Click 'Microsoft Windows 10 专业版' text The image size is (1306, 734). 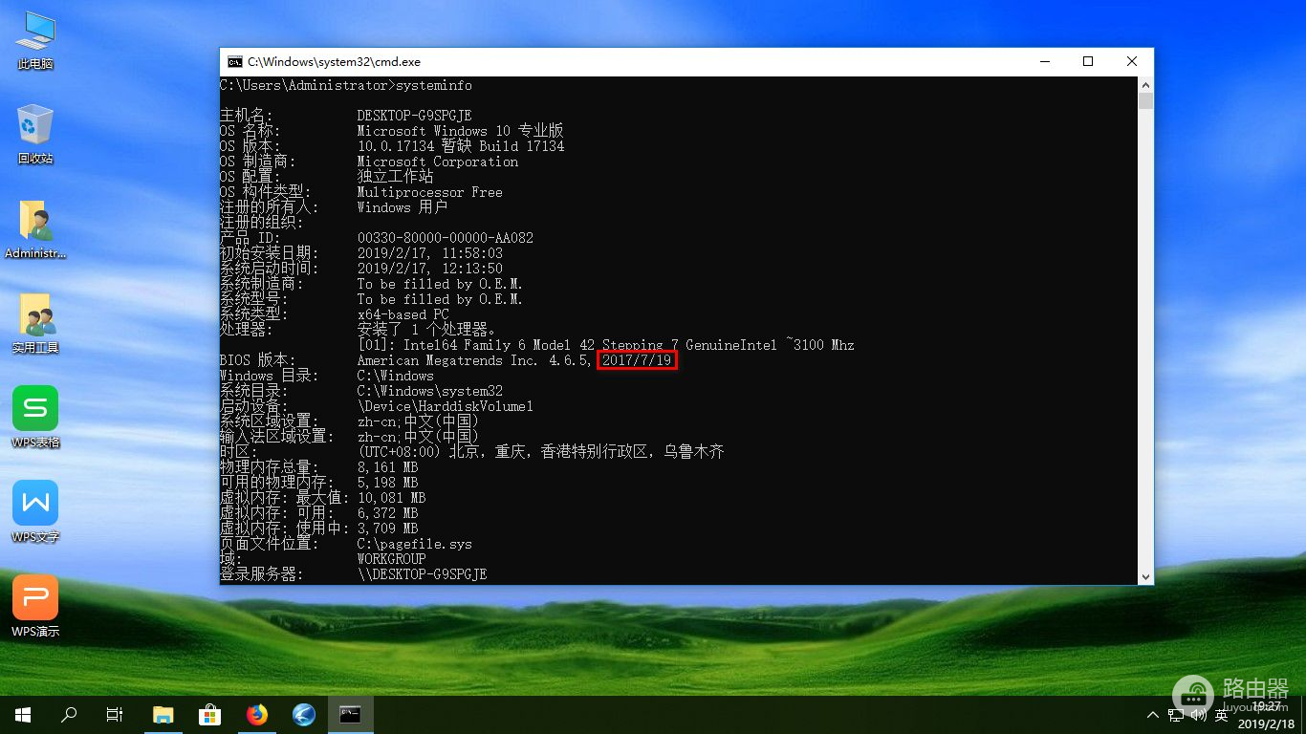coord(460,131)
